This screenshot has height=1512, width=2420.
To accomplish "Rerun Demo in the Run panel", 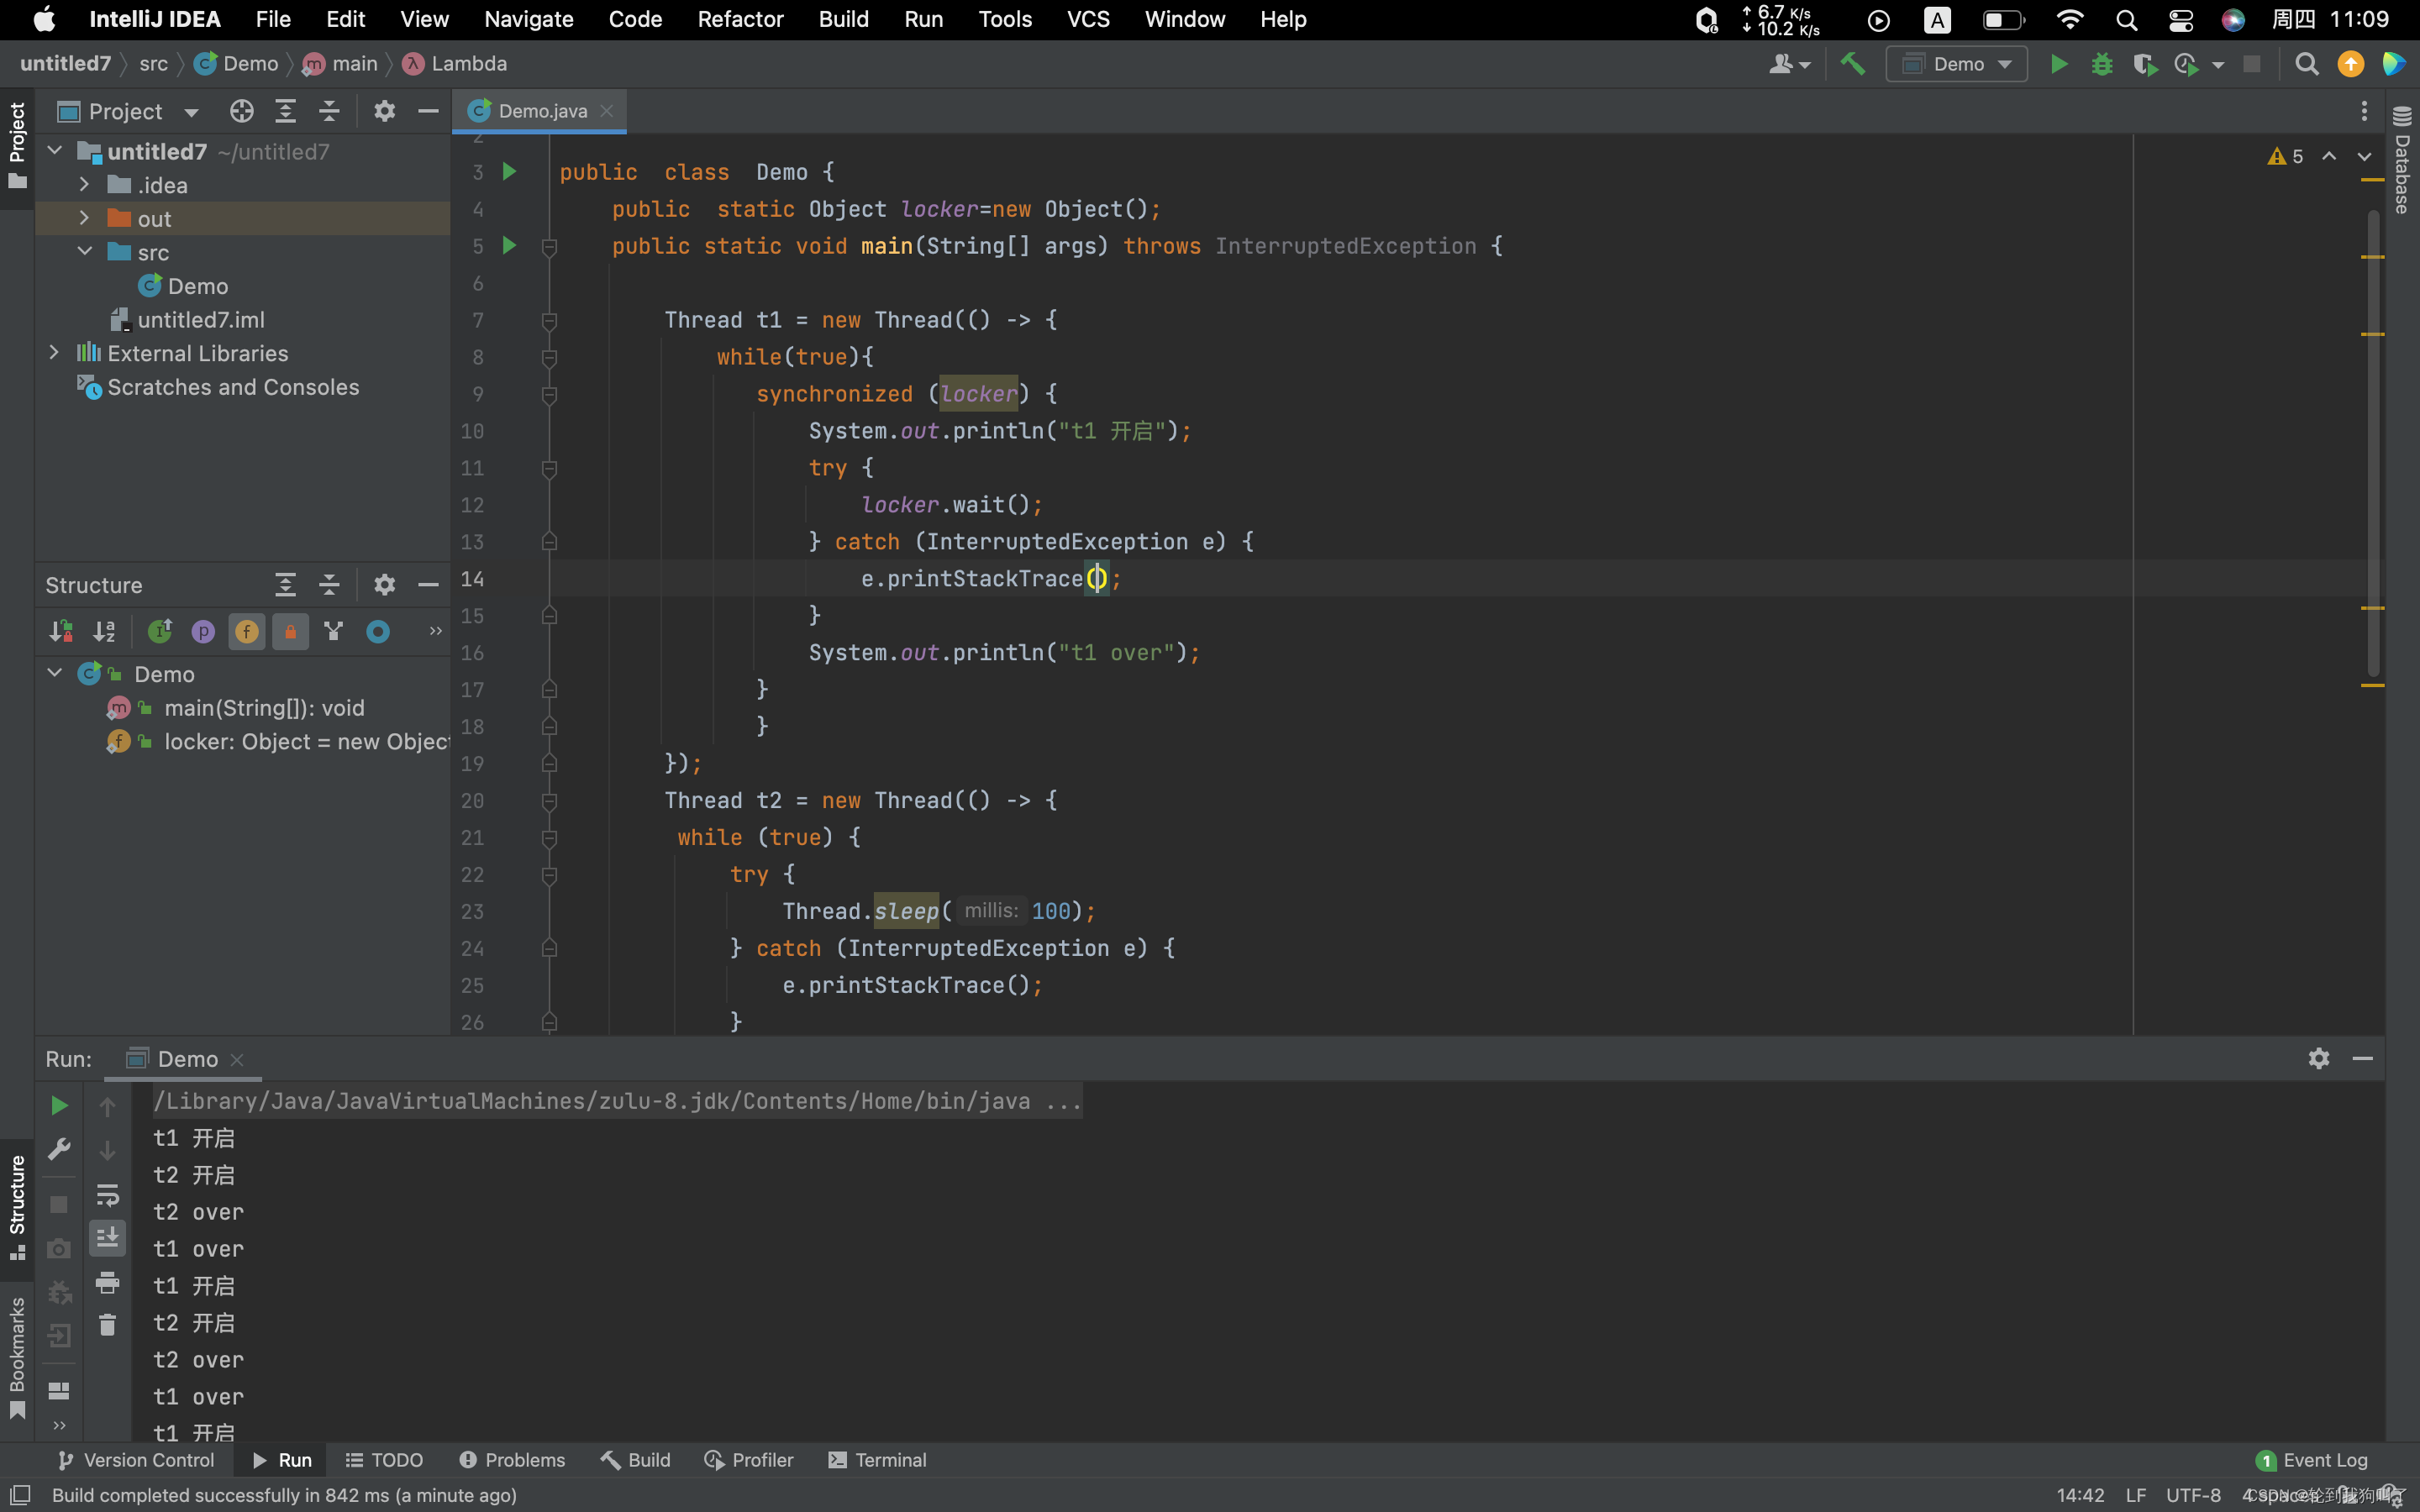I will click(x=59, y=1105).
